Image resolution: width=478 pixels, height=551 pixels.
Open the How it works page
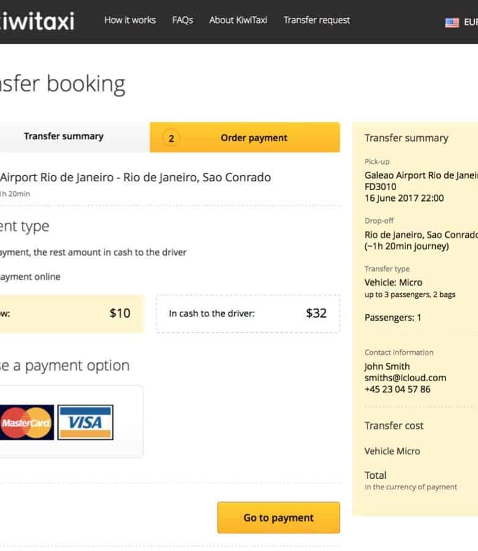[130, 20]
